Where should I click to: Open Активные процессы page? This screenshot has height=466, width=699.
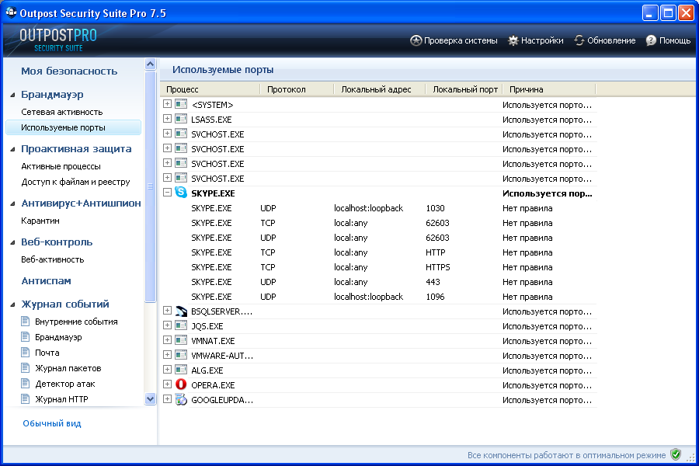[61, 166]
